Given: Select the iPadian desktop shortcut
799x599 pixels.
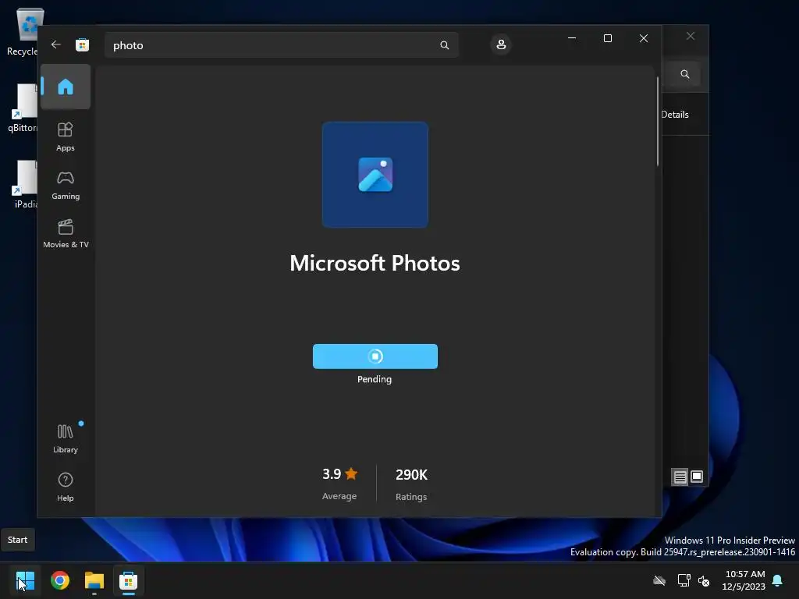Looking at the screenshot, I should coord(24,185).
